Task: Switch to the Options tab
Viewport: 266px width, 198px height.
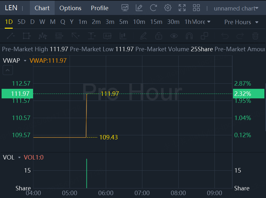Action: 70,8
